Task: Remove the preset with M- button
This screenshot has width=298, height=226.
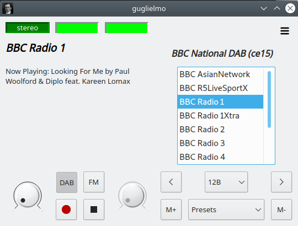Action: tap(281, 209)
